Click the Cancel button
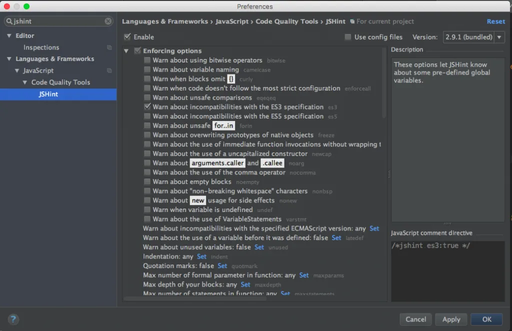The width and height of the screenshot is (512, 331). (415, 319)
